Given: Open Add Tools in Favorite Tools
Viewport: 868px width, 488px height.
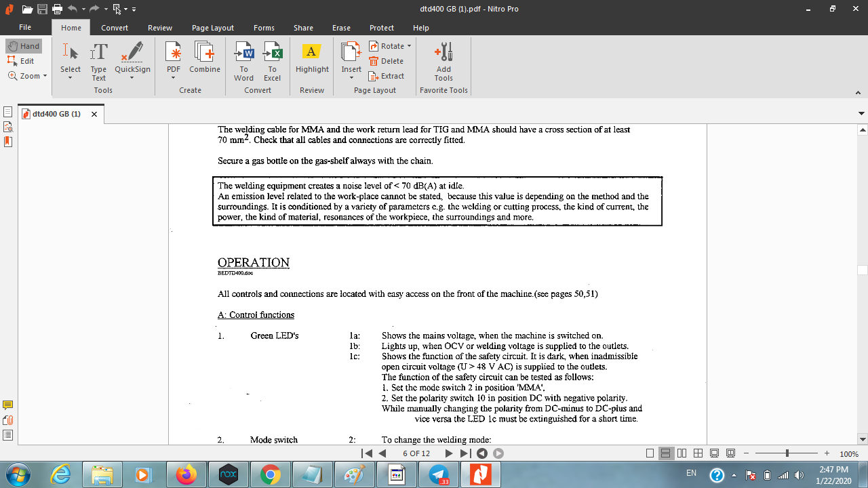Looking at the screenshot, I should (443, 61).
